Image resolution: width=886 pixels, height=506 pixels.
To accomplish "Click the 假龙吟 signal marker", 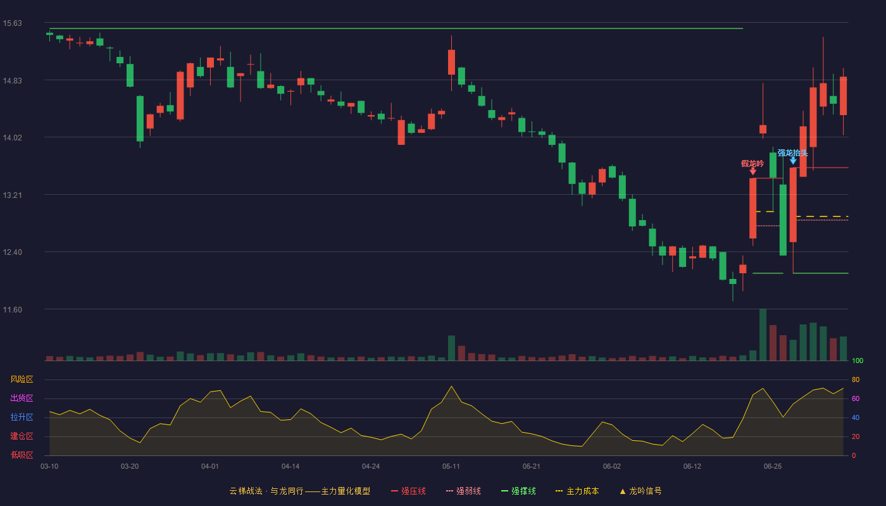I will 752,163.
